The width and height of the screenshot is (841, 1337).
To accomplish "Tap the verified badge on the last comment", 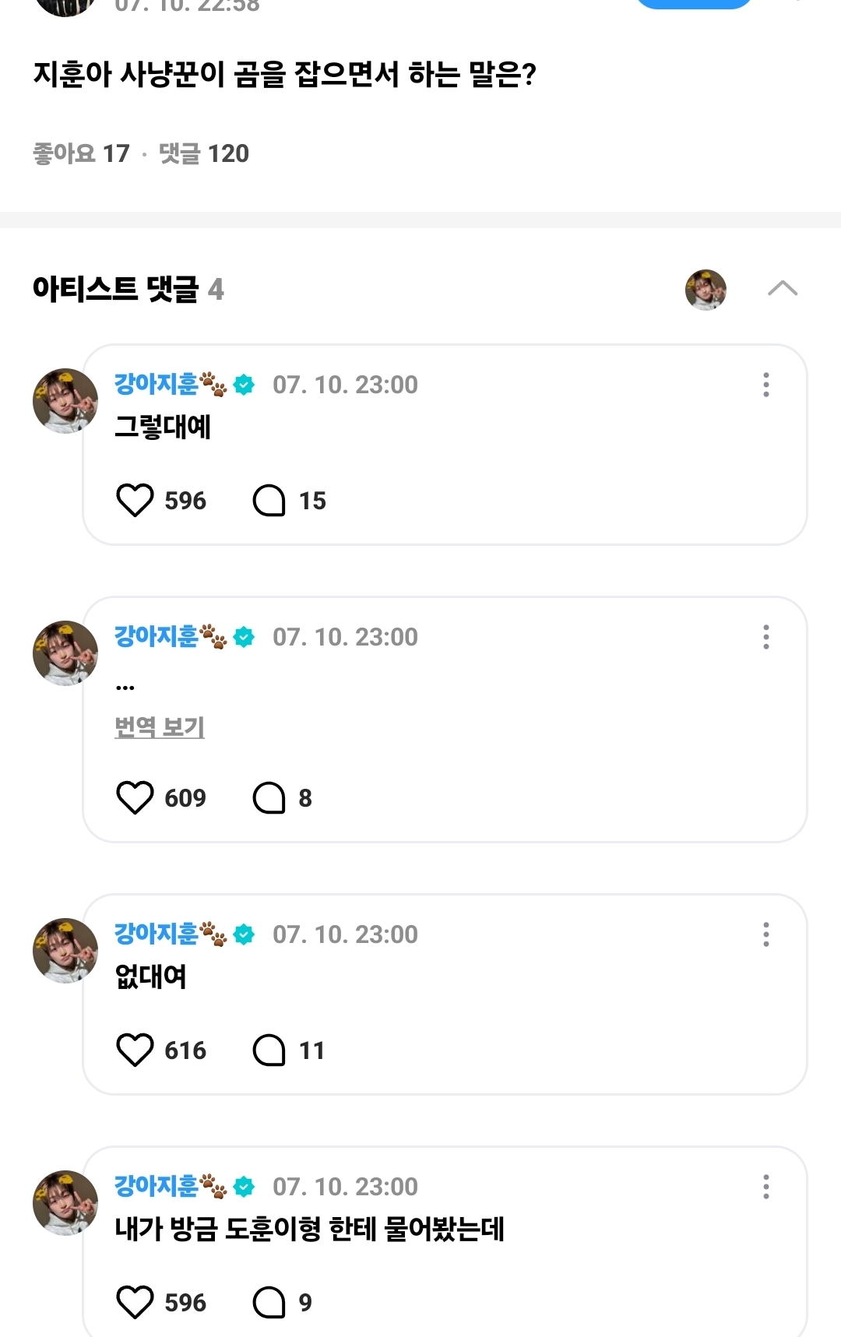I will point(244,1187).
